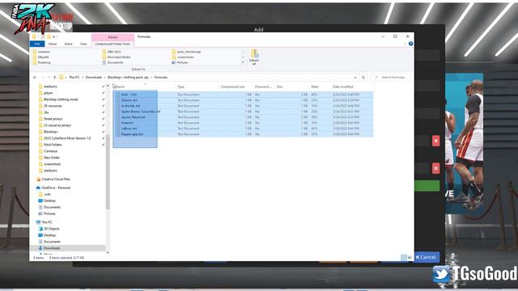Switch to the Share ribbon tab
518x291 pixels.
pyautogui.click(x=68, y=44)
